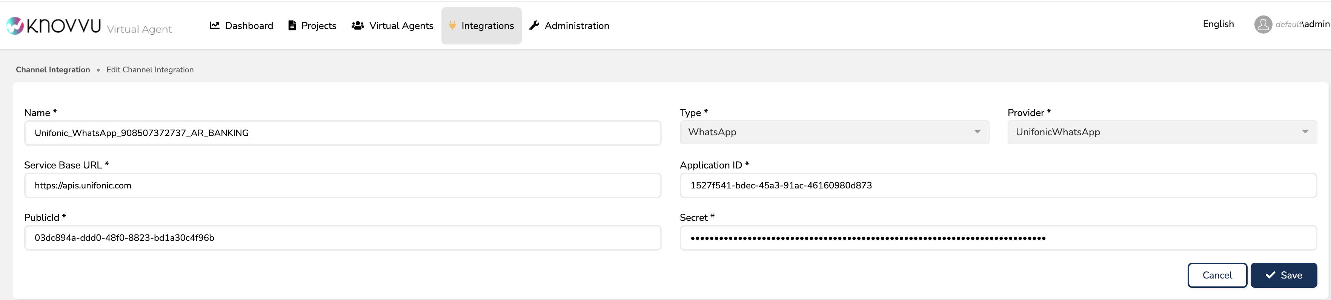Click the Administration wrench icon
Viewport: 1331px width, 300px height.
click(534, 25)
